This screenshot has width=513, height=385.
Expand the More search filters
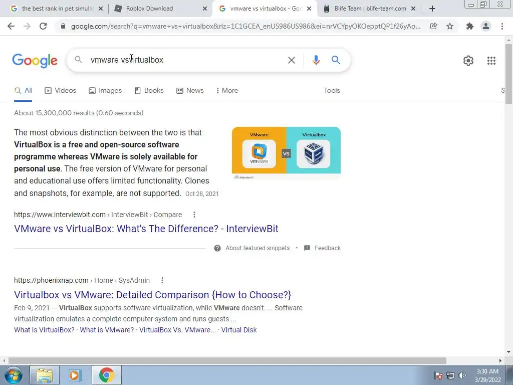tap(227, 91)
